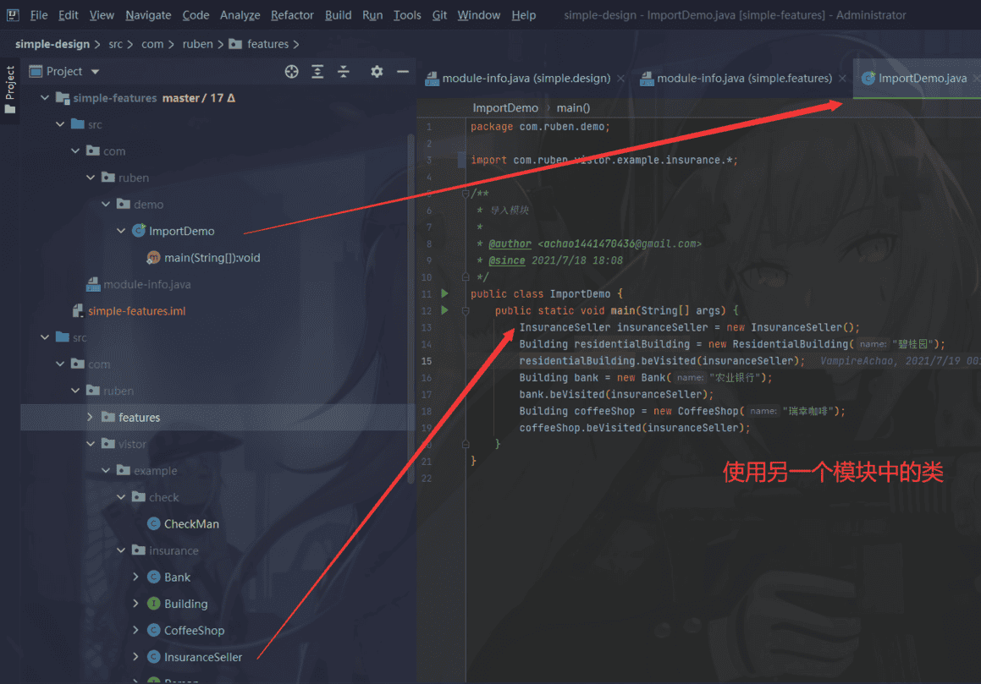981x684 pixels.
Task: Click the main() breadcrumb in editor
Action: point(573,107)
